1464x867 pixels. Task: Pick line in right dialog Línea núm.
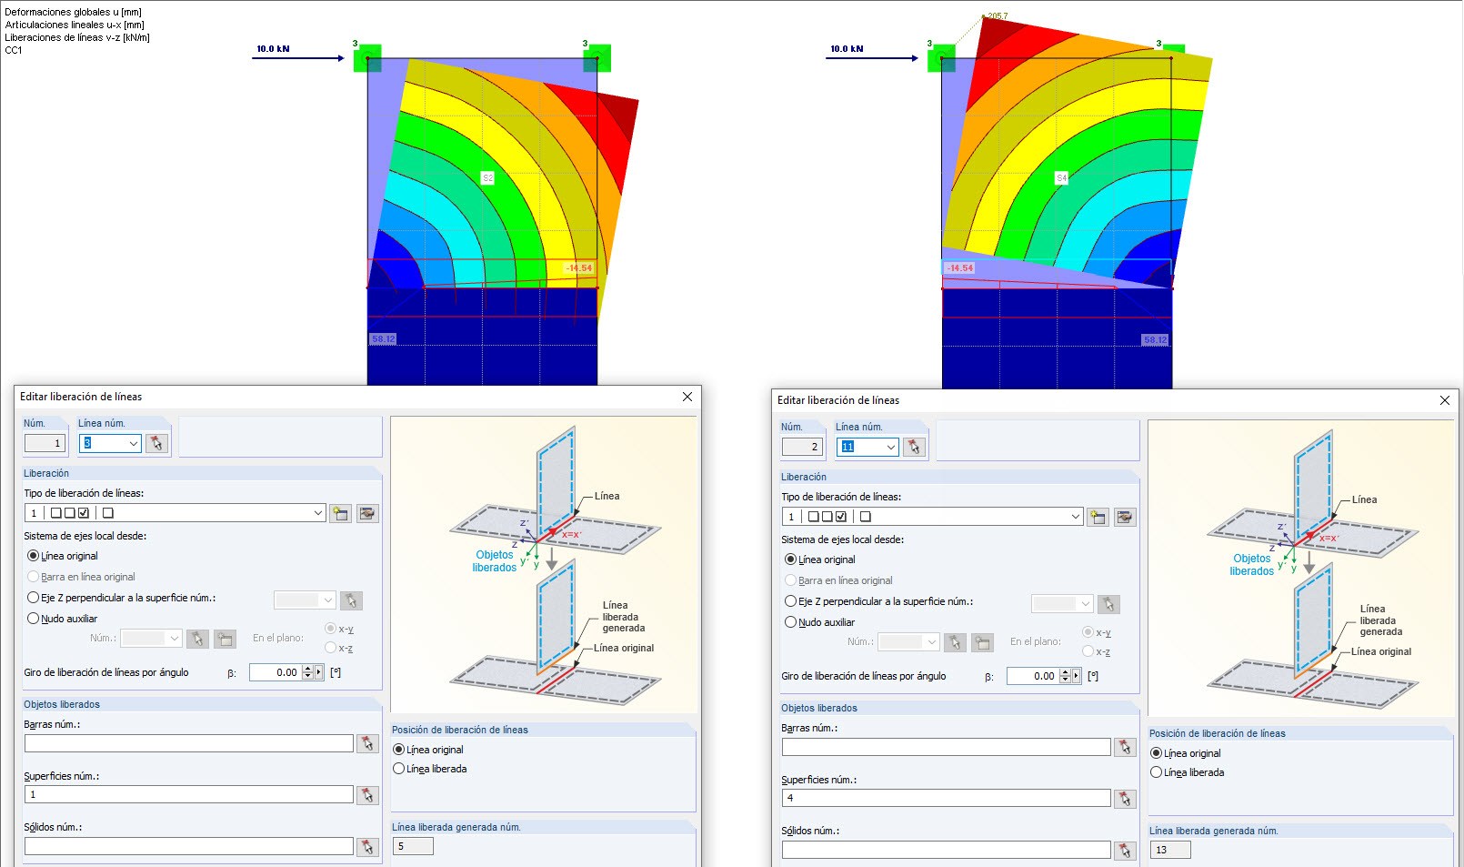tap(914, 447)
